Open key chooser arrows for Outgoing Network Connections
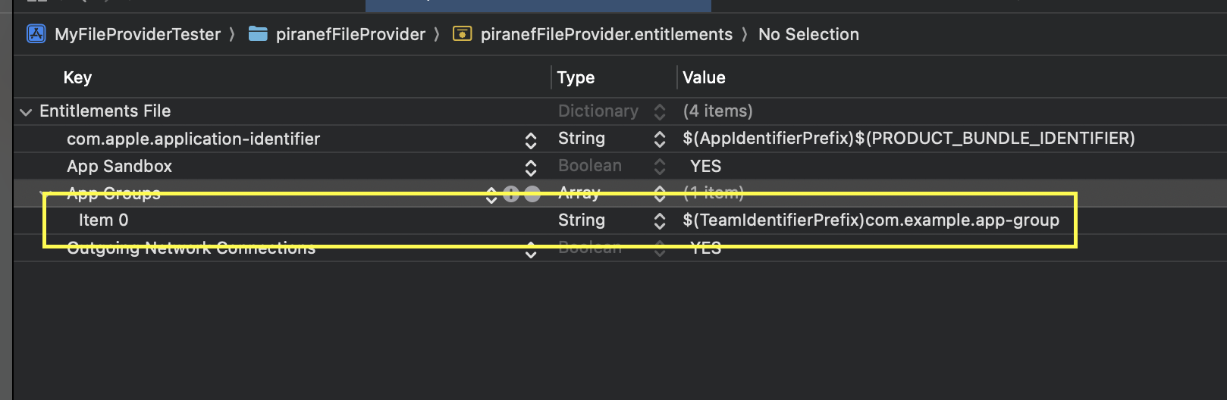This screenshot has height=400, width=1227. coord(531,251)
